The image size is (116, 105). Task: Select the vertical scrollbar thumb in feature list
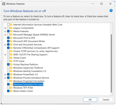pyautogui.click(x=111, y=63)
